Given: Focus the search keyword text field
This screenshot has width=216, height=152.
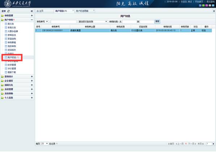Looking at the screenshot, I should (64, 22).
